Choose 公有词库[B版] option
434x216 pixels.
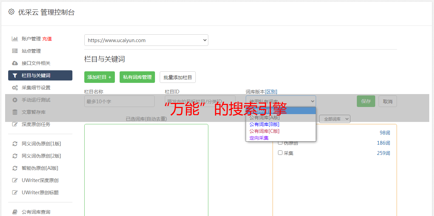281,124
